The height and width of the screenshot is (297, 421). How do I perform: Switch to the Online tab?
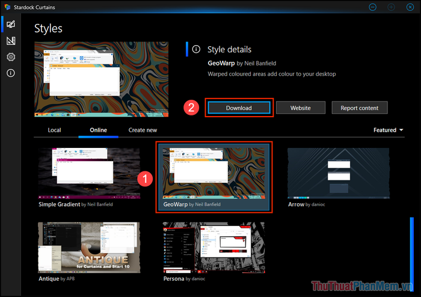(x=98, y=130)
